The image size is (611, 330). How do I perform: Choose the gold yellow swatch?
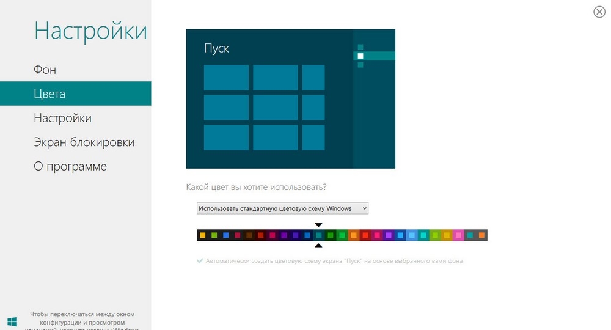pyautogui.click(x=447, y=235)
